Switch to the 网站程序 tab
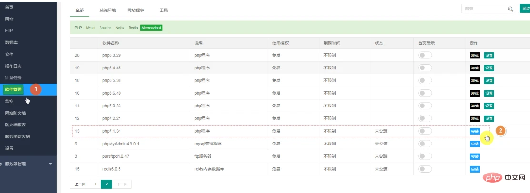Viewport: 530px width, 193px height. coord(136,10)
